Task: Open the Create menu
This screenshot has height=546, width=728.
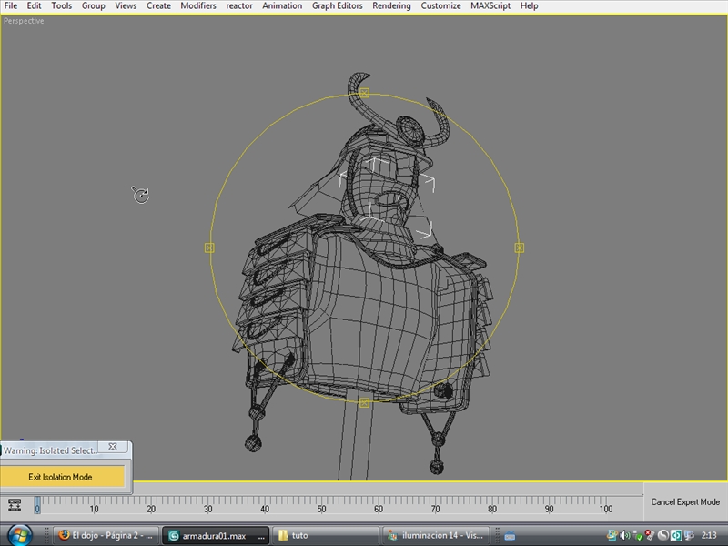Action: point(158,6)
